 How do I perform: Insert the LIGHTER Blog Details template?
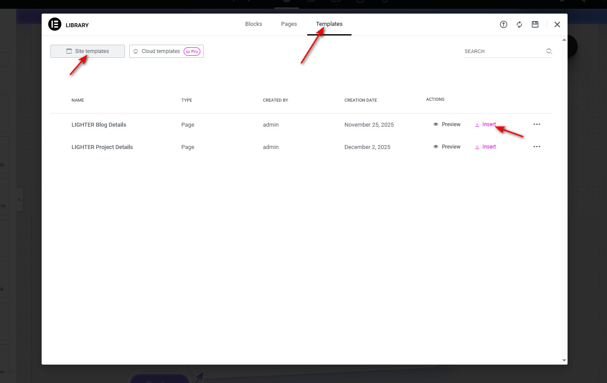tap(486, 124)
